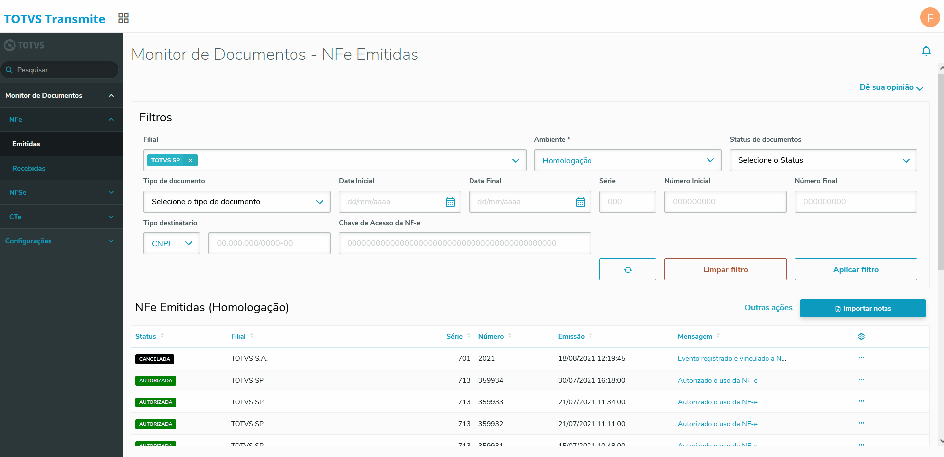Open the apps grid icon
Viewport: 944px width, 457px height.
123,18
